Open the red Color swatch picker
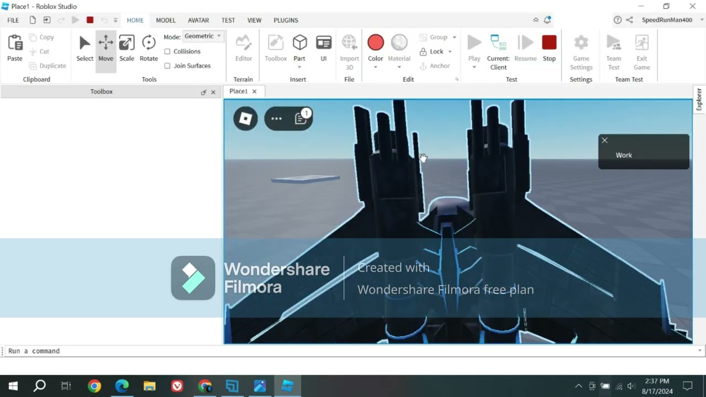This screenshot has height=397, width=706. pos(376,42)
